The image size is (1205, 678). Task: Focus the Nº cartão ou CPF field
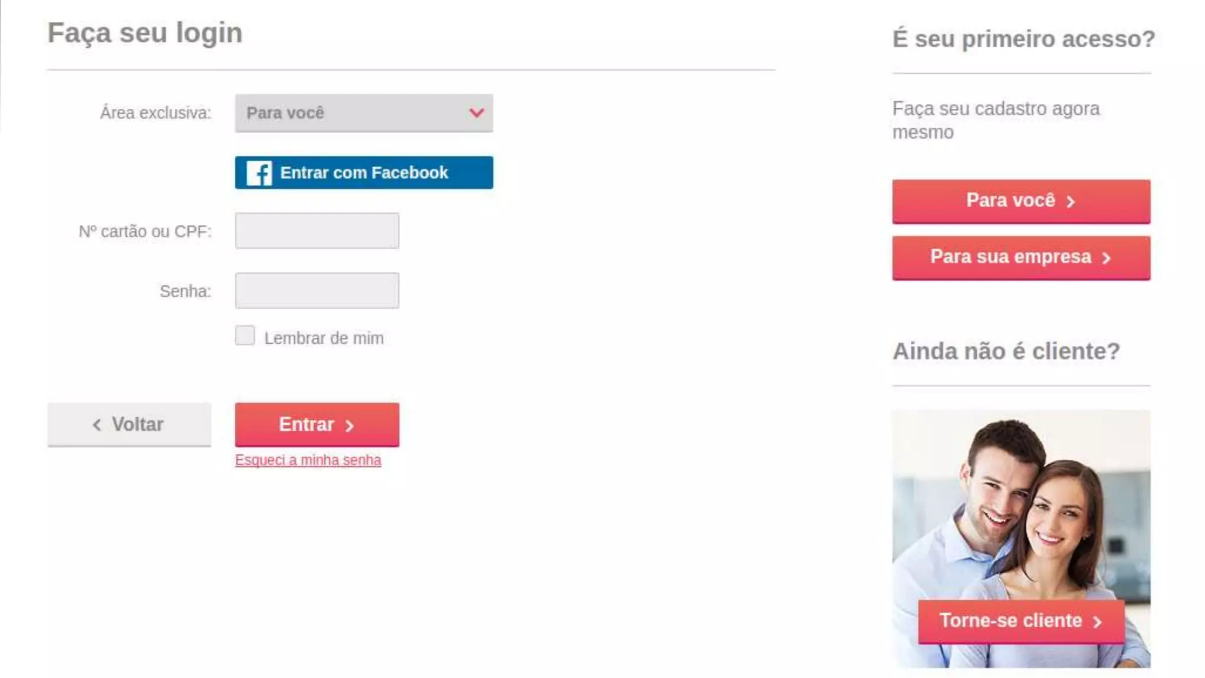317,231
